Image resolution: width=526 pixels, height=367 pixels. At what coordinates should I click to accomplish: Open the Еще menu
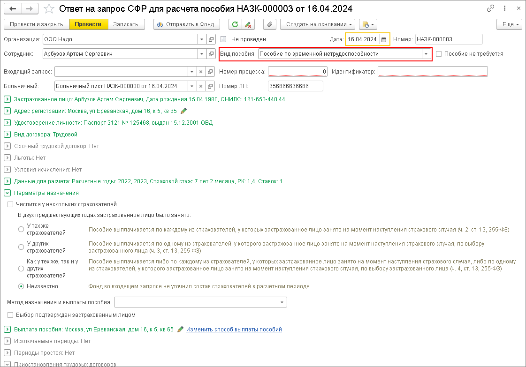coord(509,24)
